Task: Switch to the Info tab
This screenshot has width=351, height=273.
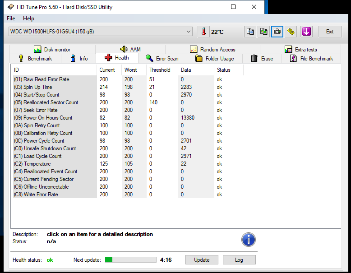Action: pos(79,59)
